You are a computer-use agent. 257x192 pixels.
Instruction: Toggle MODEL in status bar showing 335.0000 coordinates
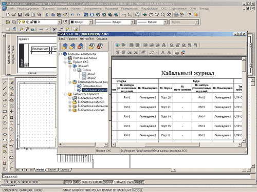click(x=139, y=182)
